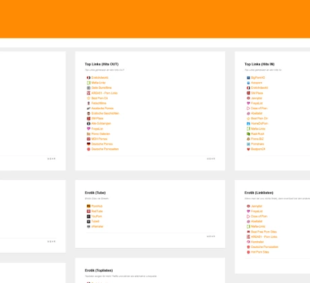Open the Abellalist link in Erotik (Linklisten)
The height and width of the screenshot is (283, 310).
point(257,222)
